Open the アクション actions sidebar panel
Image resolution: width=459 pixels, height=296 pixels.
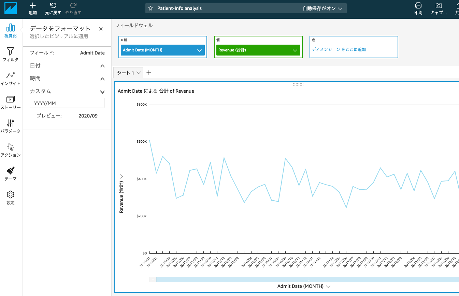[11, 150]
